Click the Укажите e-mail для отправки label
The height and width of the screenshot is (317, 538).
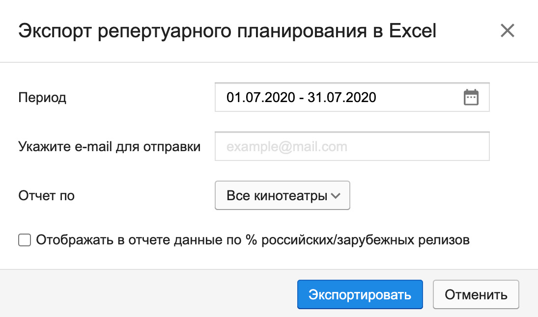(110, 147)
